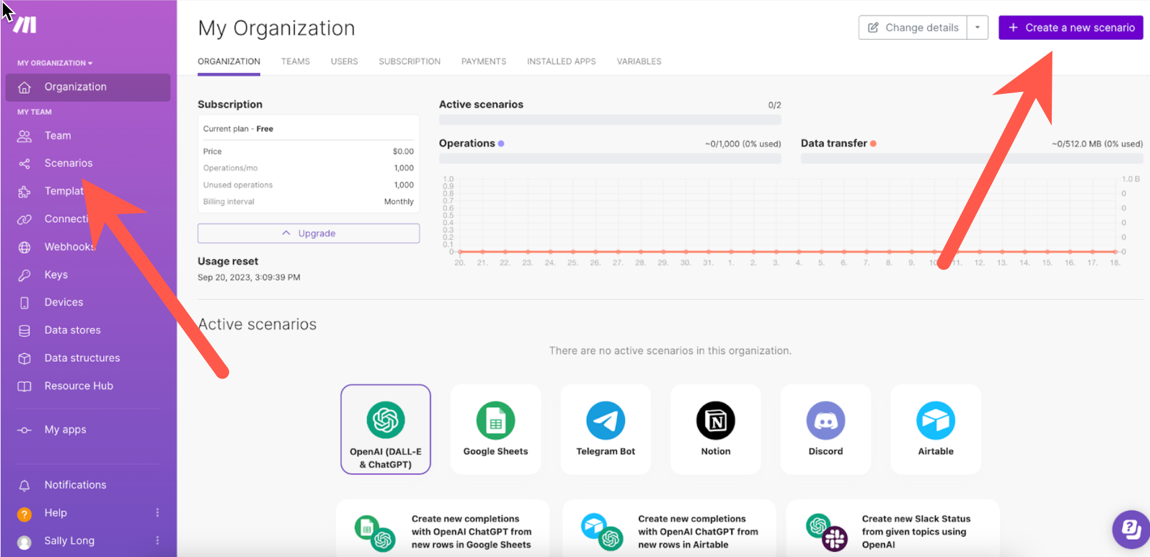Click the Make logo in sidebar

(25, 25)
